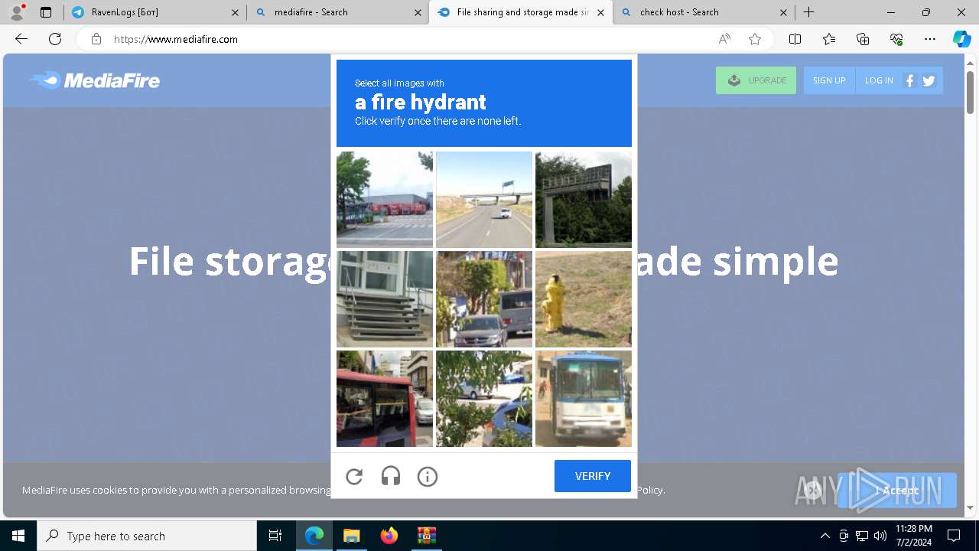Image resolution: width=979 pixels, height=551 pixels.
Task: Select the red trucks parking lot tile
Action: (x=385, y=200)
